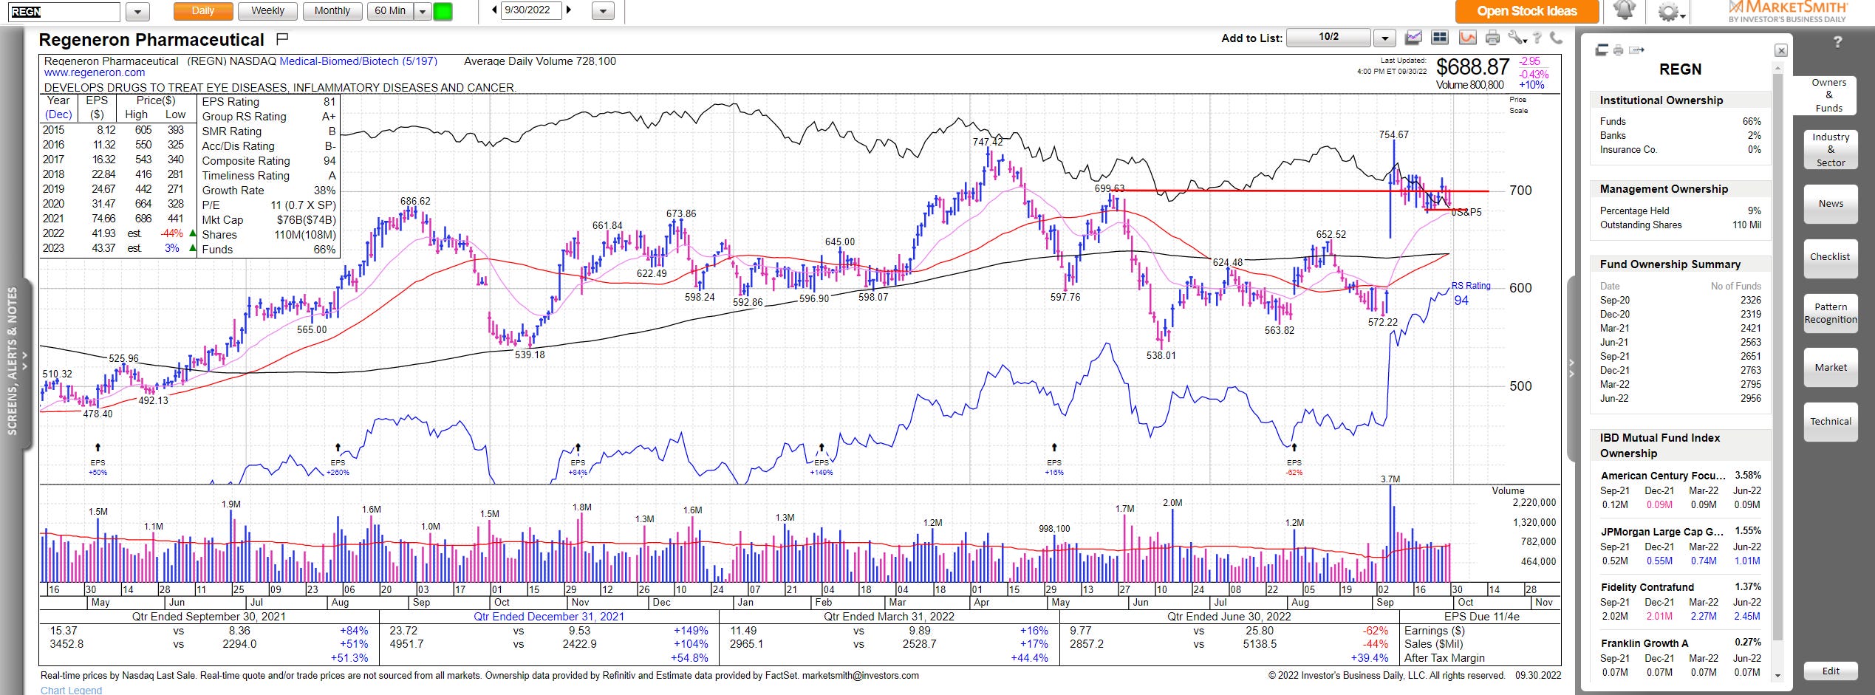Click the REGN panel dock window icon
The image size is (1875, 695).
point(1602,50)
